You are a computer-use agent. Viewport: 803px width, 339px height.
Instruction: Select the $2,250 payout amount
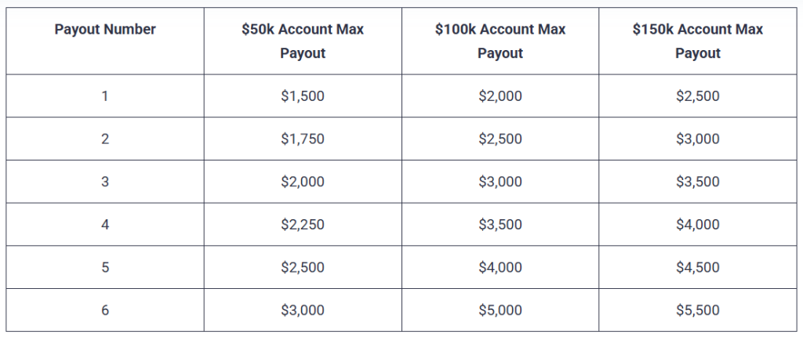pyautogui.click(x=303, y=225)
